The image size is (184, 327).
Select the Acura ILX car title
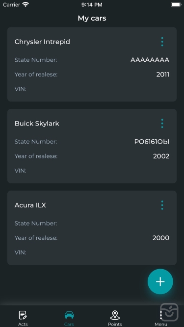coord(30,205)
